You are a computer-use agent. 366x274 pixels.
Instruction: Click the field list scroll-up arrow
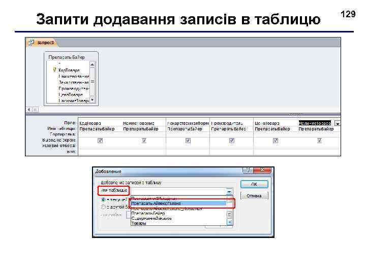pos(92,64)
